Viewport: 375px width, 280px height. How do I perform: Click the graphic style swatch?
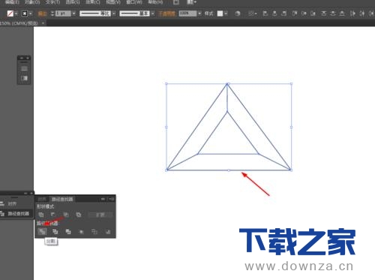pyautogui.click(x=220, y=14)
